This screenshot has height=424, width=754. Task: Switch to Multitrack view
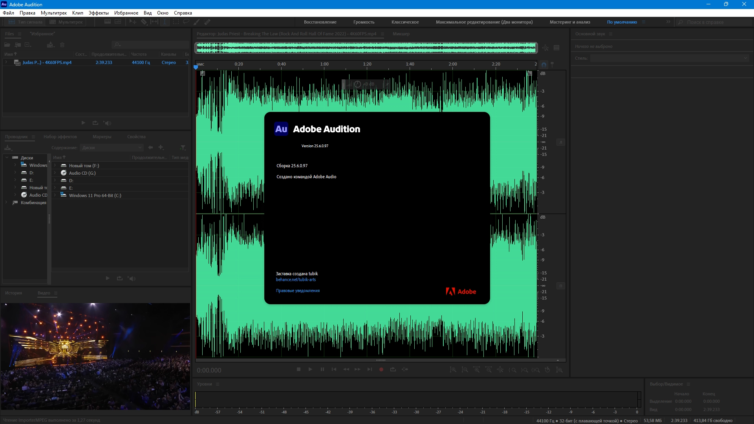(66, 22)
